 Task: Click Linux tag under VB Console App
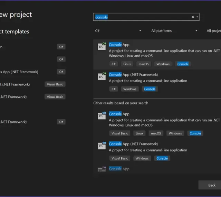coord(139,133)
